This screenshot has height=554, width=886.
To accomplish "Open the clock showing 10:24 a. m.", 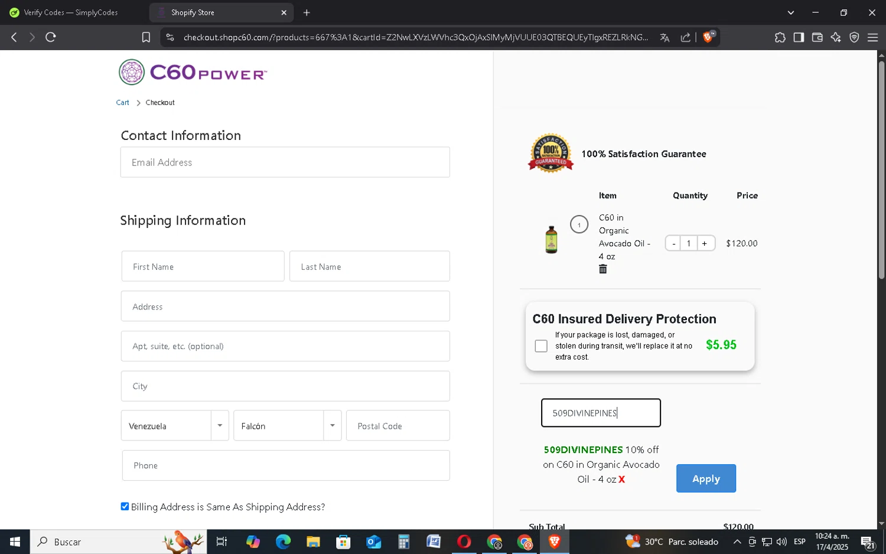I will coord(832,542).
